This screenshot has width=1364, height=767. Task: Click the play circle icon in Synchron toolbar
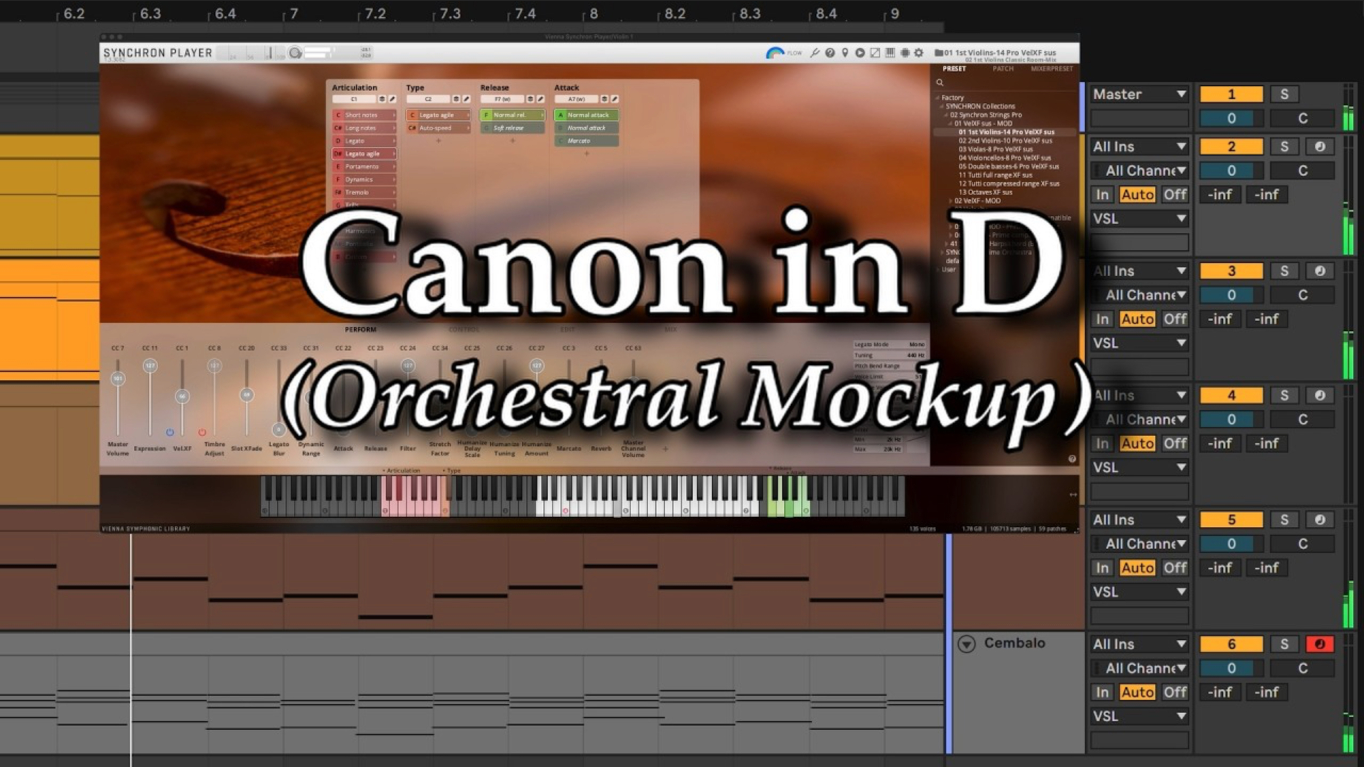(859, 53)
